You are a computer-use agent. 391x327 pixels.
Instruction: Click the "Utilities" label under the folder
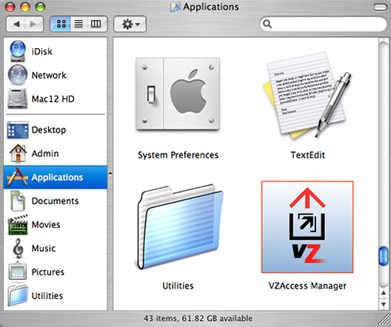(x=178, y=286)
